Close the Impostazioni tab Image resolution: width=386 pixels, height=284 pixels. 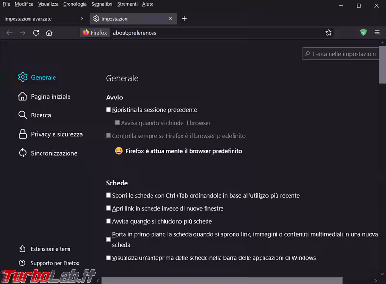pos(171,19)
